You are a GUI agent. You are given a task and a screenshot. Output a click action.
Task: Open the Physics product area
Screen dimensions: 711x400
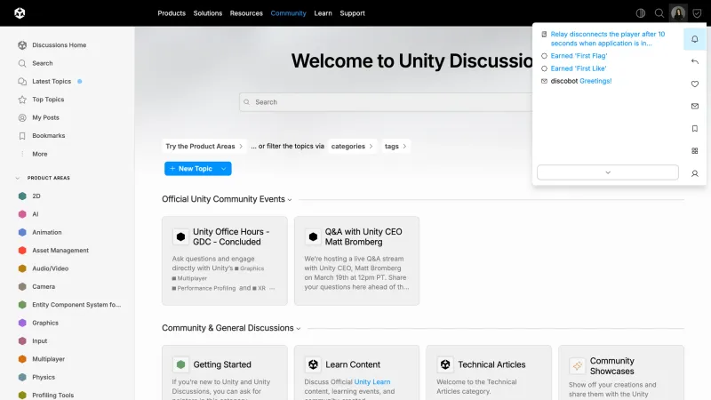tap(43, 377)
